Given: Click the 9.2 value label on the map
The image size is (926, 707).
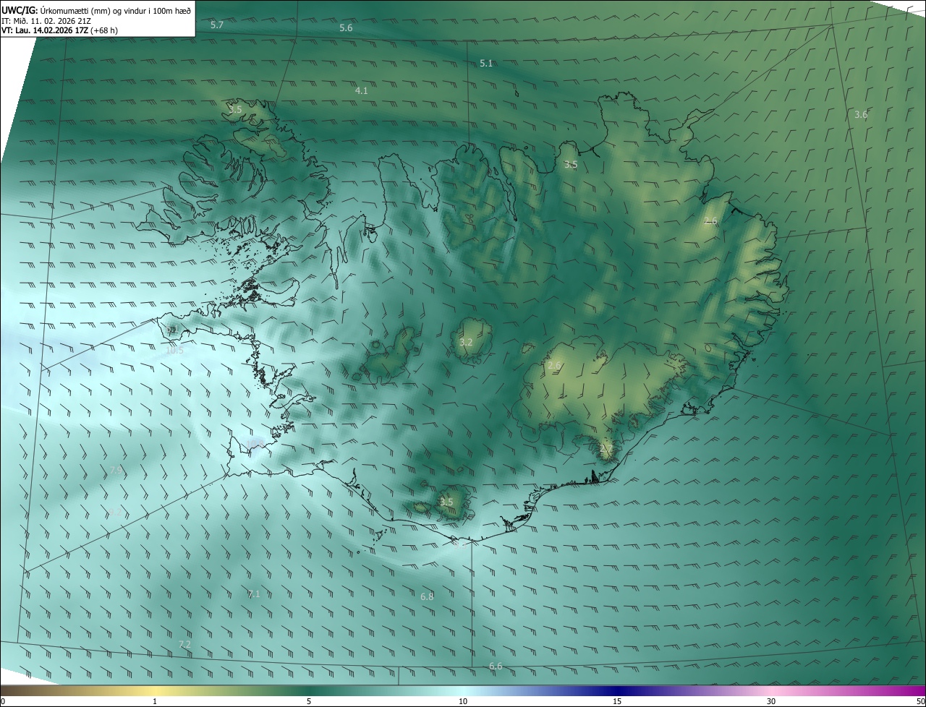Looking at the screenshot, I should point(116,512).
